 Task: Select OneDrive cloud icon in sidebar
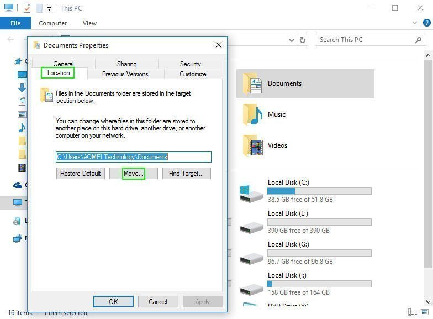(18, 185)
